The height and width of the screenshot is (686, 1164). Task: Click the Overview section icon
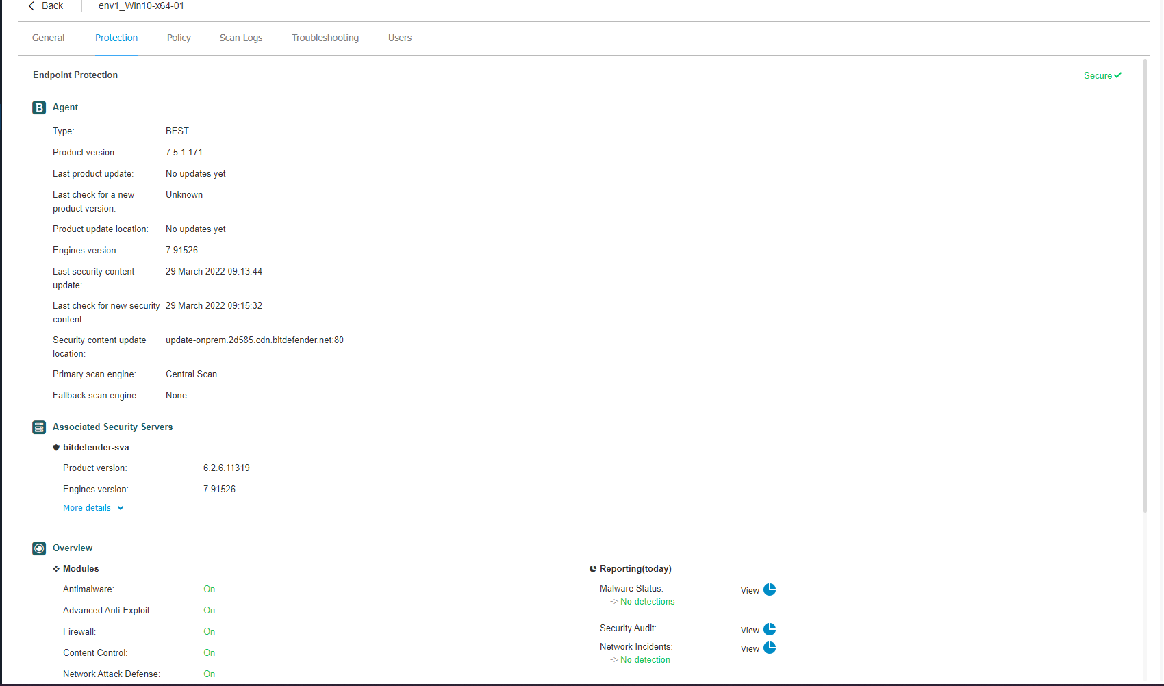(x=39, y=548)
